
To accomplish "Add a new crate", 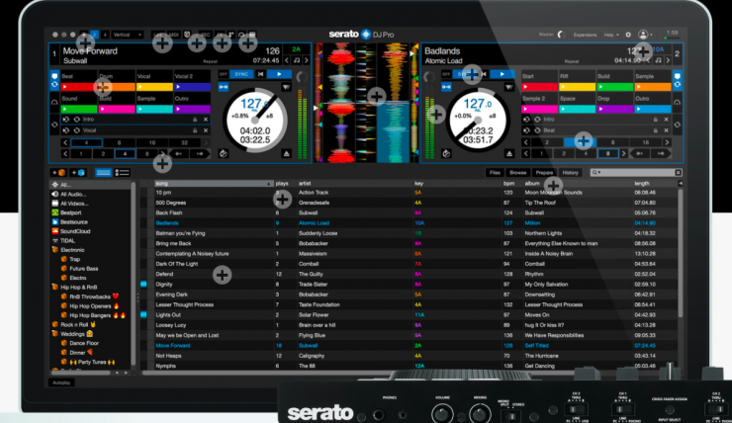I will click(x=58, y=173).
